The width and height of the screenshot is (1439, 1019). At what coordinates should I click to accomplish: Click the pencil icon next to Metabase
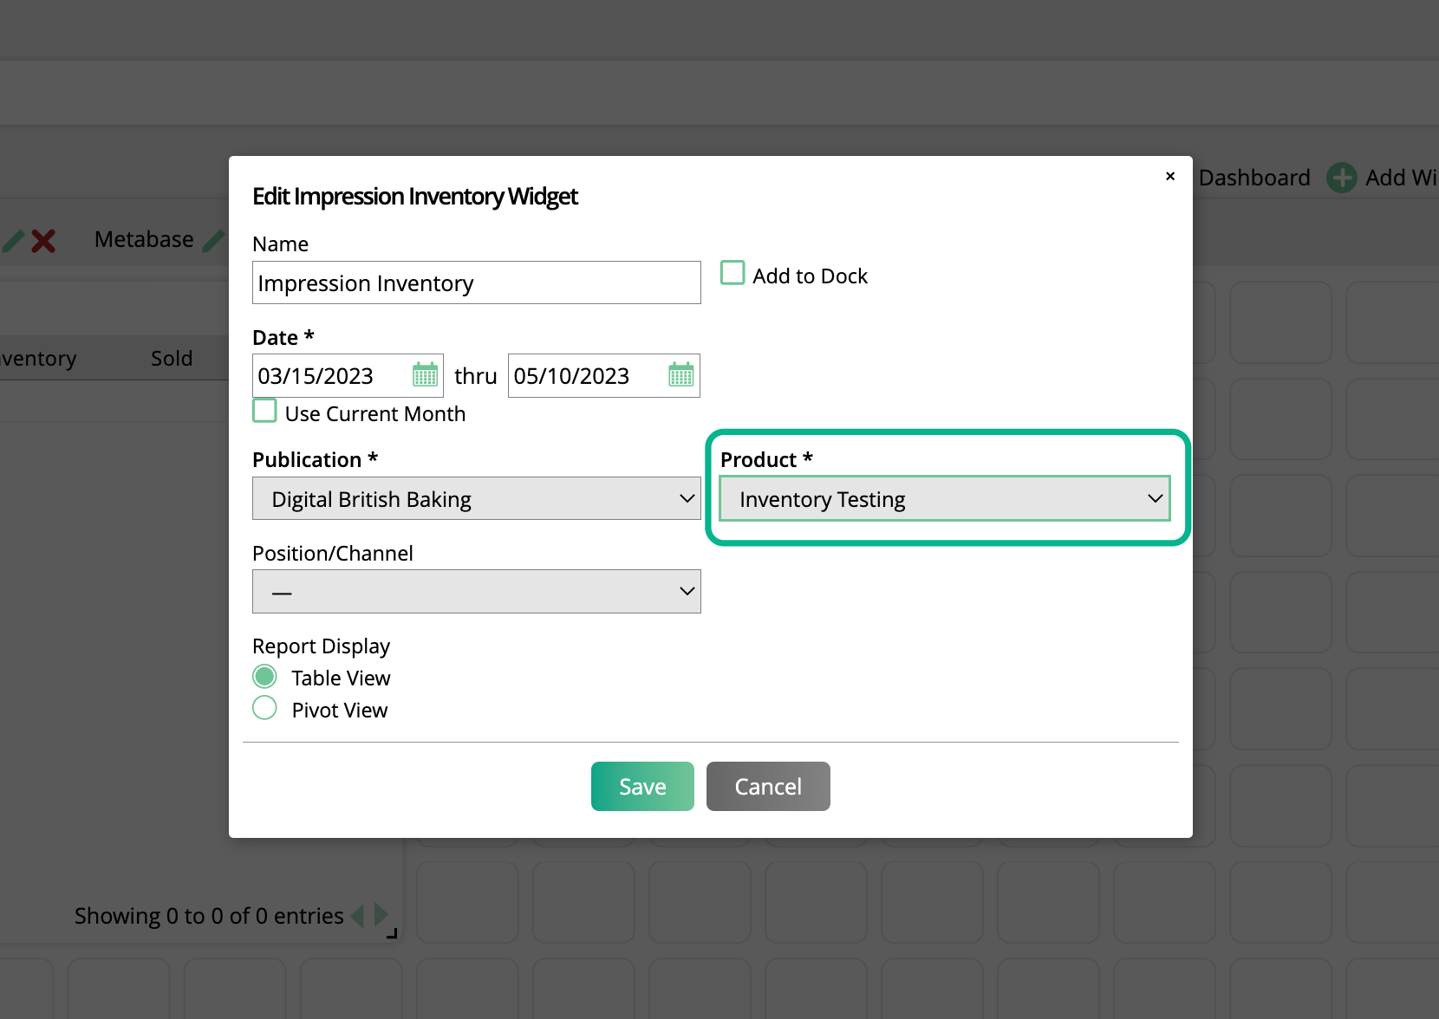213,240
